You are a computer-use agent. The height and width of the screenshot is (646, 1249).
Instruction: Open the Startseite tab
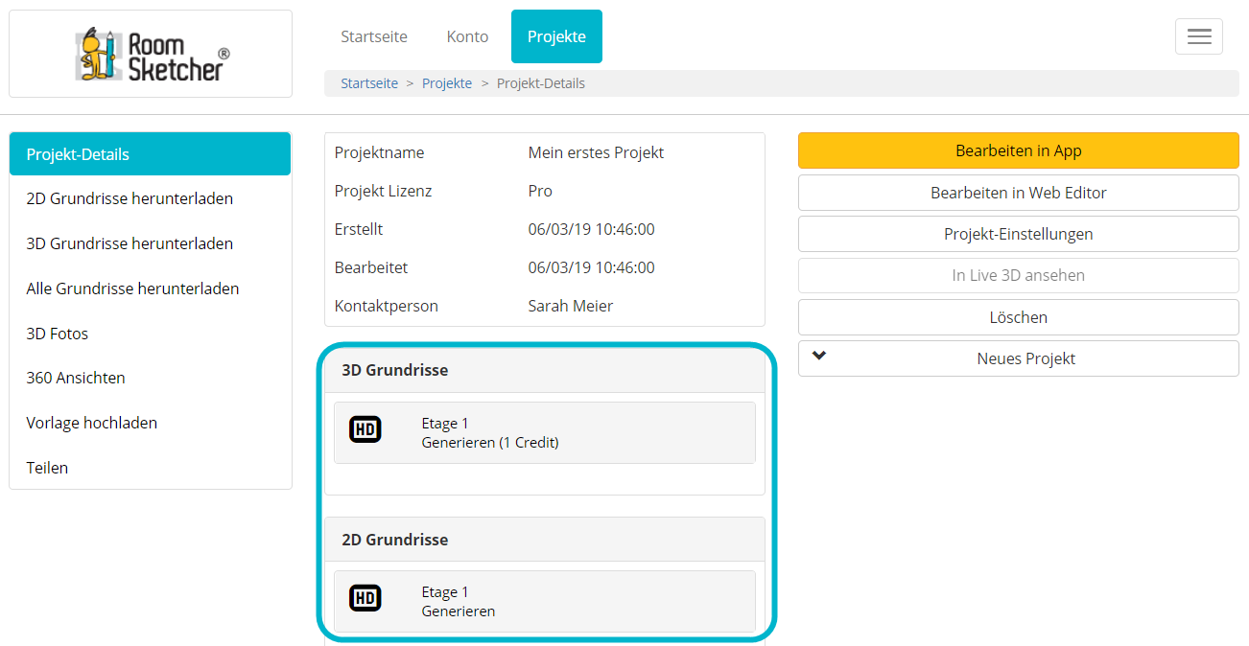[373, 36]
